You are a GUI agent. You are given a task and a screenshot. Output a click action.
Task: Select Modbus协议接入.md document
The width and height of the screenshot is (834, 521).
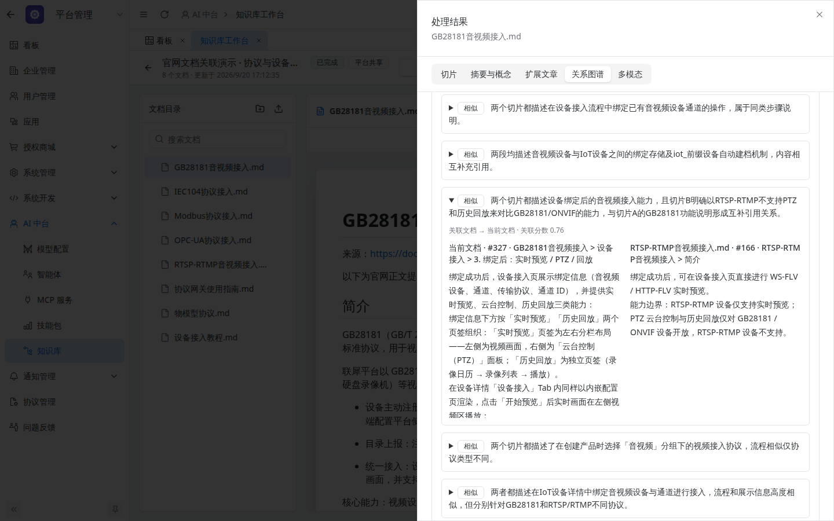point(218,216)
